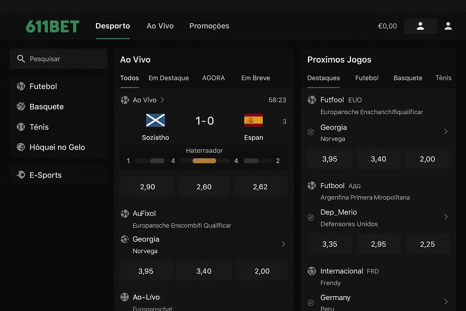
Task: Open the boxed account button
Action: [420, 26]
